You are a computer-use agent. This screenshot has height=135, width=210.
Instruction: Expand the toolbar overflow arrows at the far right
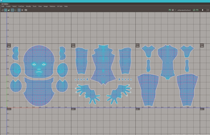point(208,10)
